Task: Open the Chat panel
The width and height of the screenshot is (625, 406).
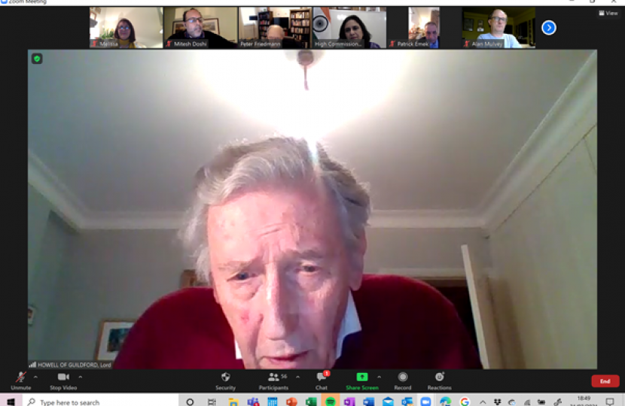Action: tap(322, 377)
